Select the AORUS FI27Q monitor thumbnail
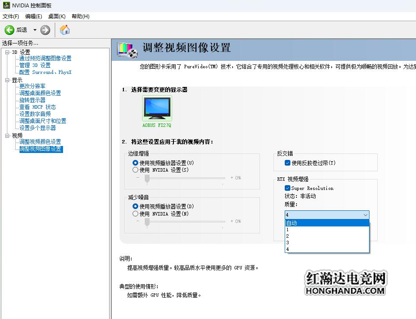Image resolution: width=416 pixels, height=319 pixels. coord(157,109)
